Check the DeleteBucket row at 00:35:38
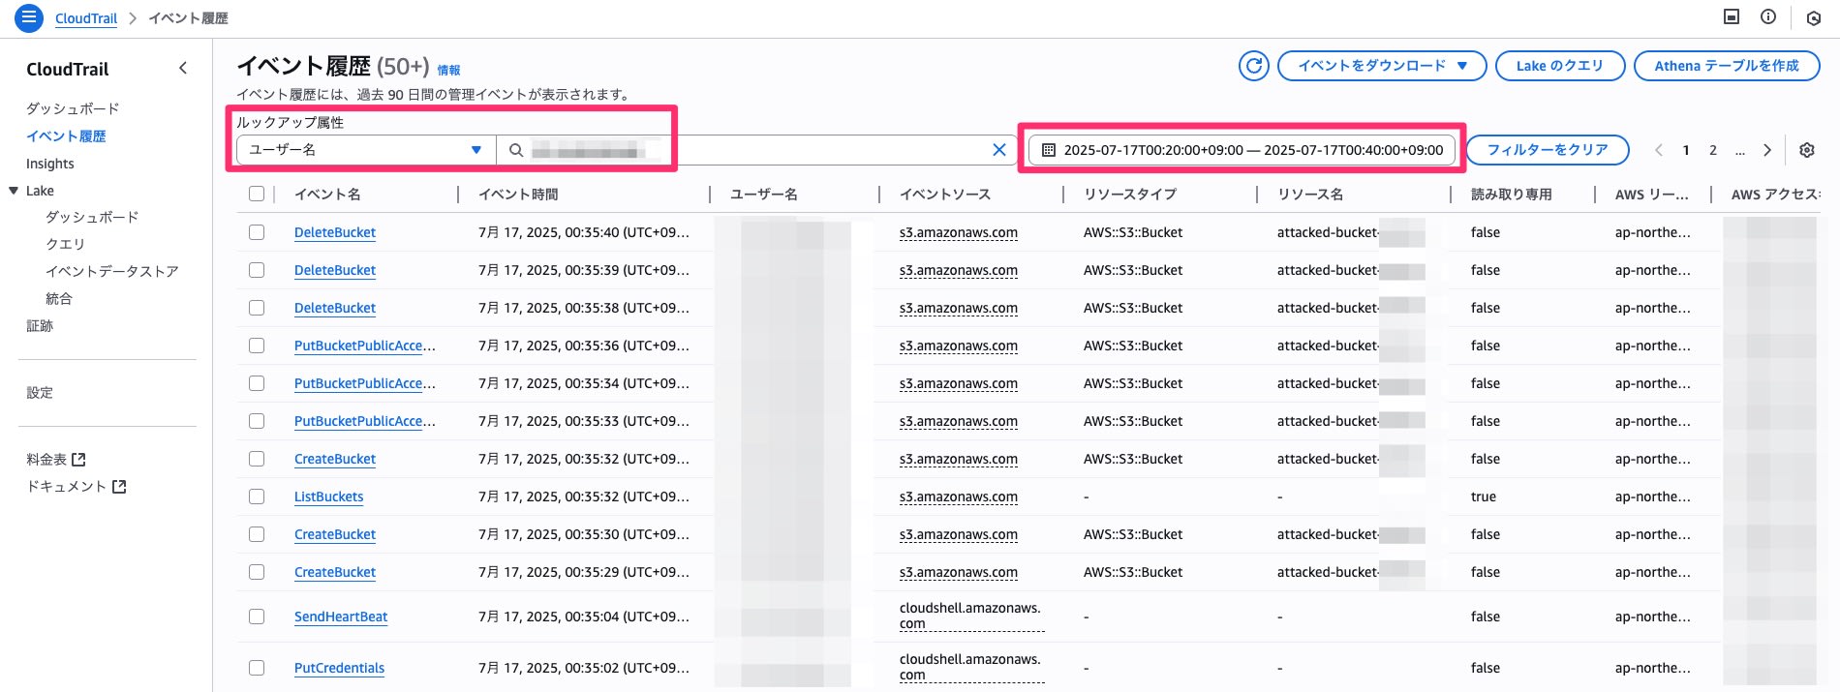The height and width of the screenshot is (692, 1840). pos(257,308)
